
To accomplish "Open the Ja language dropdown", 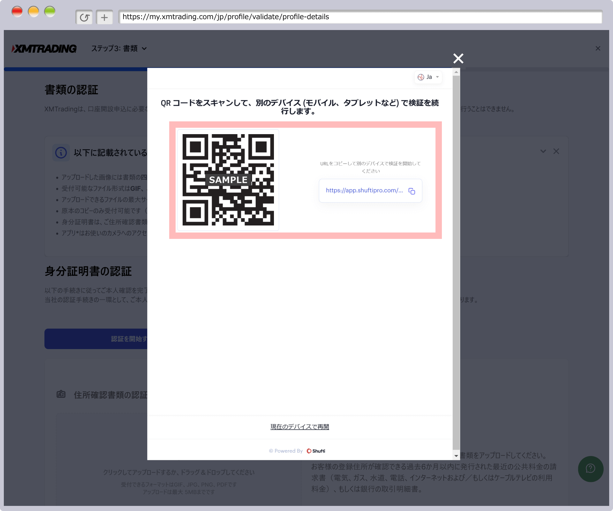I will click(428, 77).
